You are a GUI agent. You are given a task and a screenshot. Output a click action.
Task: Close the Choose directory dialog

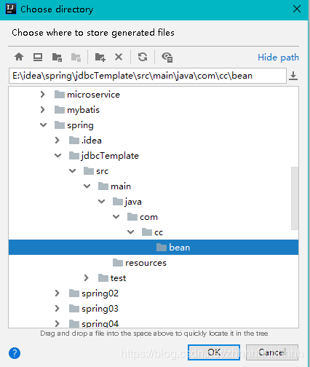tap(297, 9)
